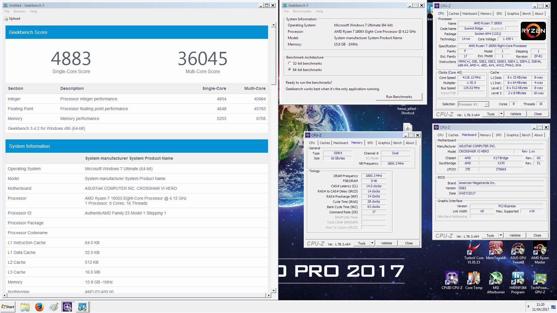Click the Upload icon in Geekbench results
Image resolution: width=557 pixels, height=313 pixels.
[6, 19]
